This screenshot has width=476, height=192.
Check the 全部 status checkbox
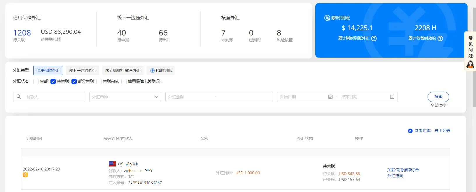tap(36, 81)
